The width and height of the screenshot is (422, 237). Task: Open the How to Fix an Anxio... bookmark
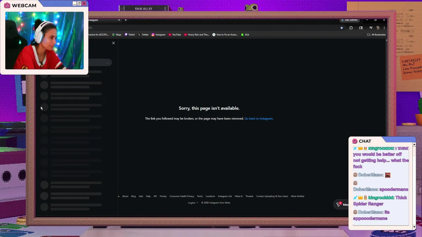click(x=225, y=35)
